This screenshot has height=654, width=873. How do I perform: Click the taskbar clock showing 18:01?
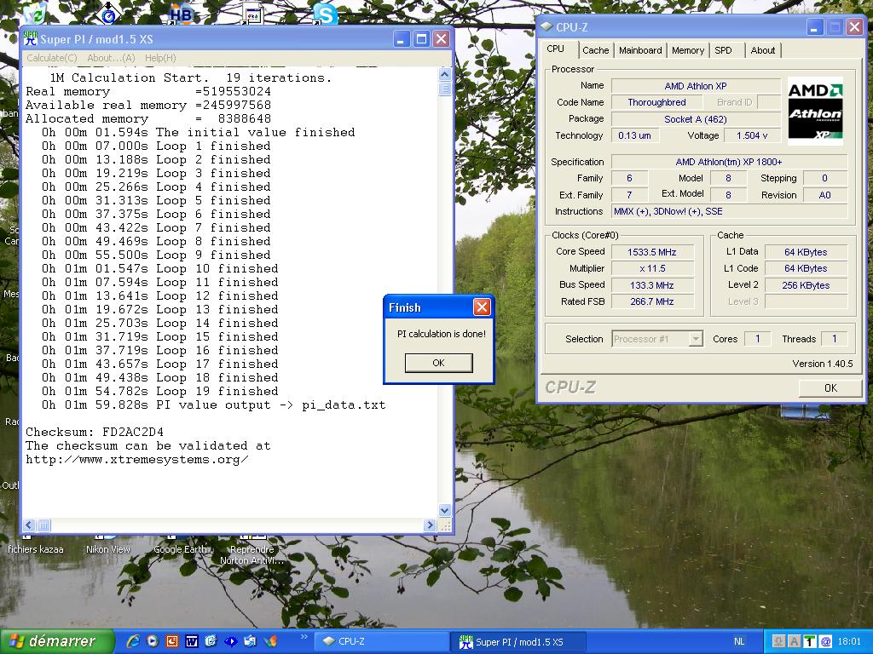[x=849, y=641]
